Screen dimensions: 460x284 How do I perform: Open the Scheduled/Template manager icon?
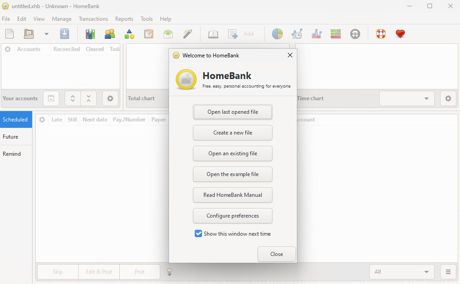(149, 34)
